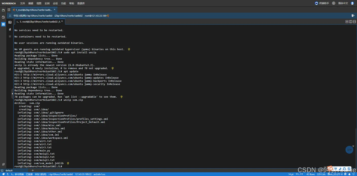
Task: Open the 会话 menu
Action: click(55, 3)
